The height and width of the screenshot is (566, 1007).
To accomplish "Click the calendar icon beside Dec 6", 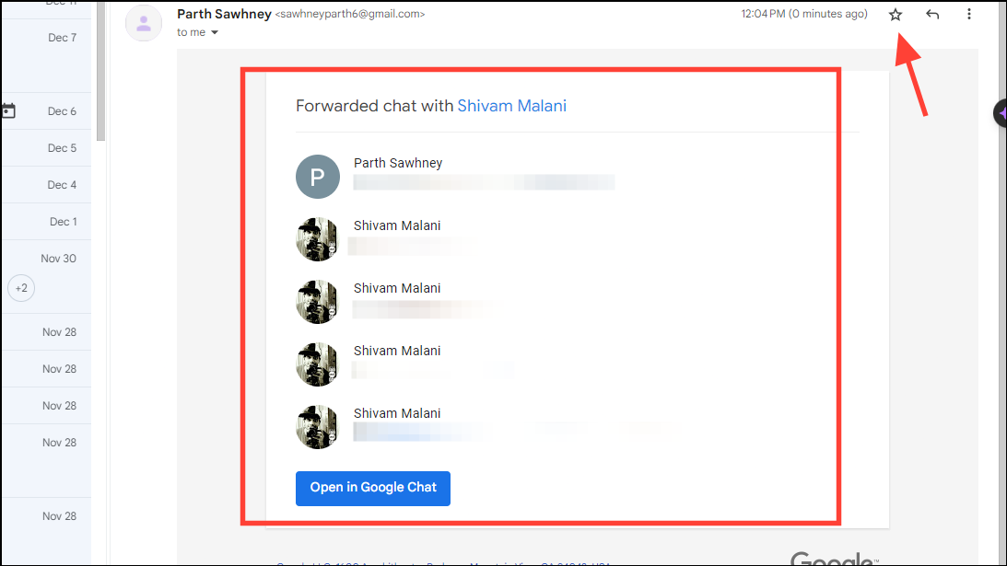I will point(8,111).
